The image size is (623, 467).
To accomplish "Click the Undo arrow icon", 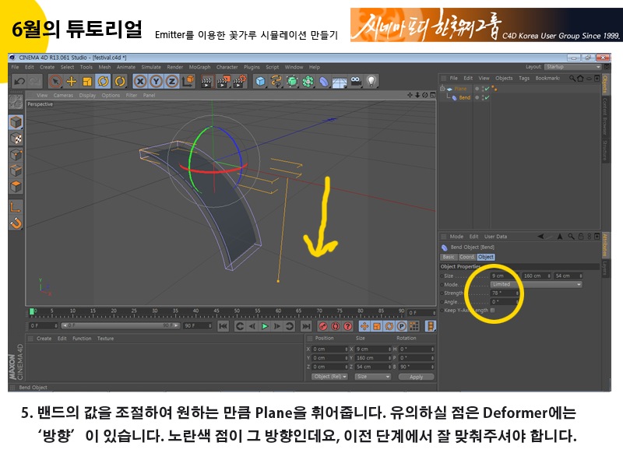I will (19, 82).
